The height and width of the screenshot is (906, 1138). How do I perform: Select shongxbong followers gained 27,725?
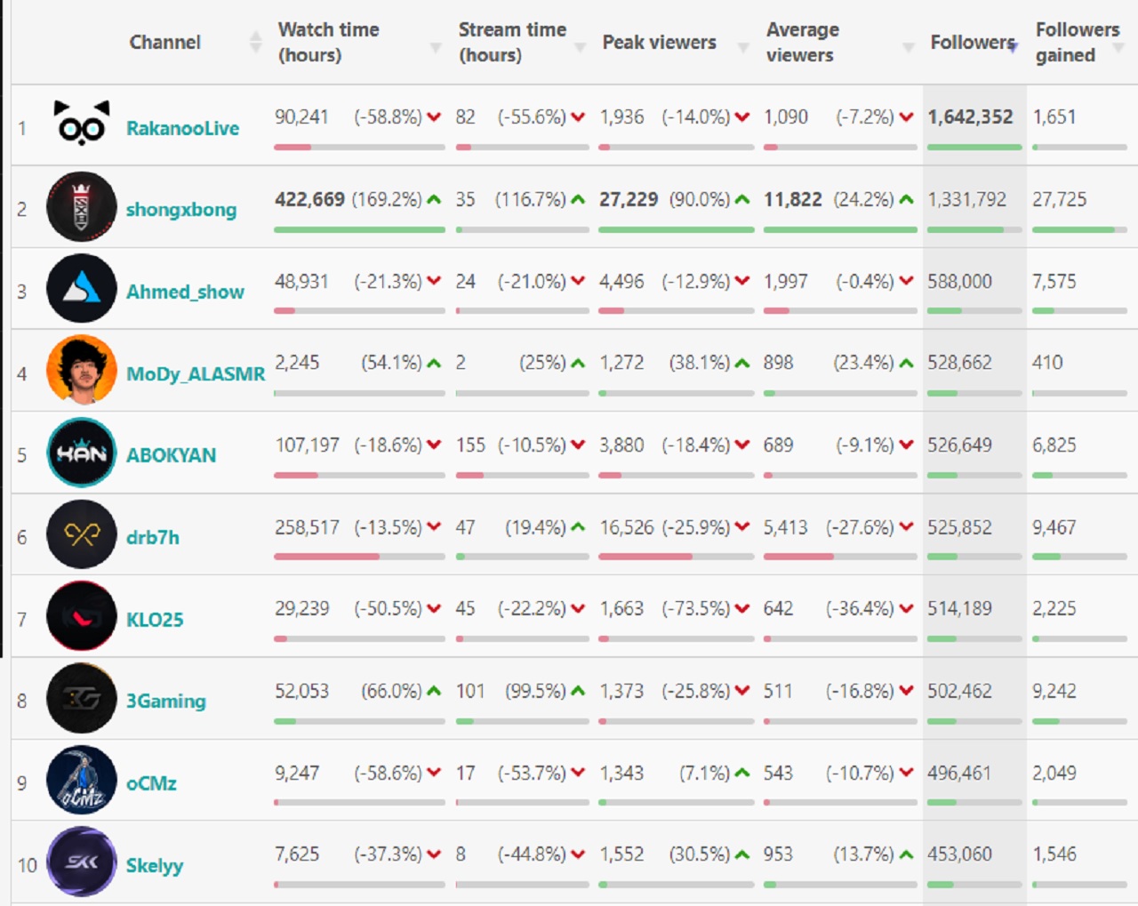point(1059,199)
